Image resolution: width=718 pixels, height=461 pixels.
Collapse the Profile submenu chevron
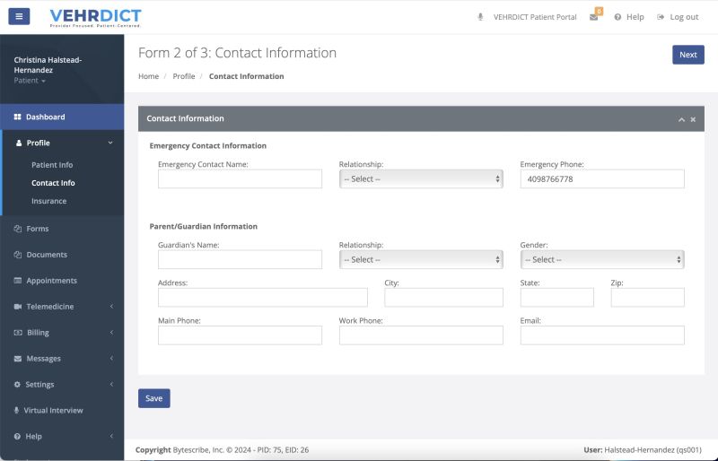pos(110,143)
